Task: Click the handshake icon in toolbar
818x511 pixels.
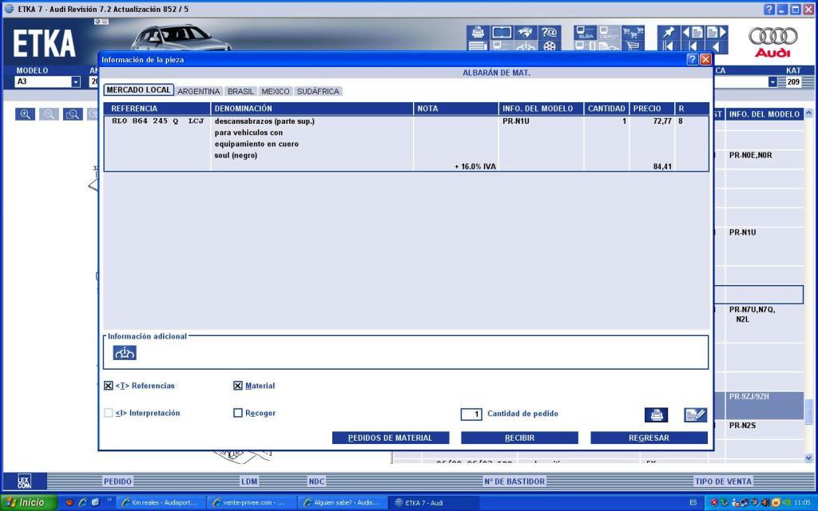Action: 526,32
